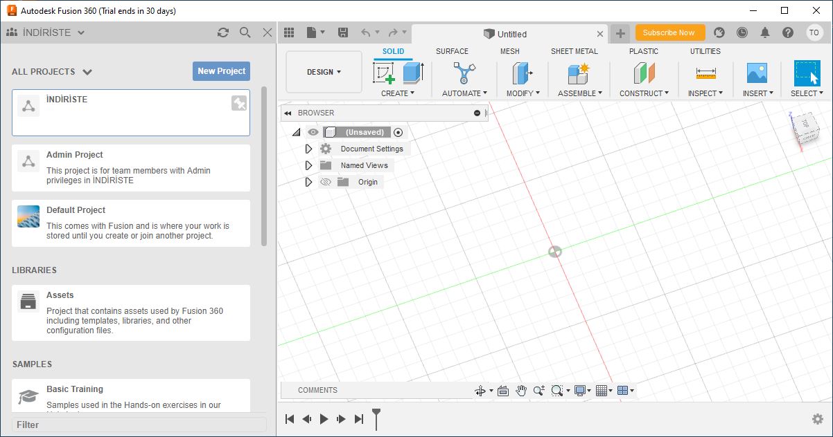The height and width of the screenshot is (437, 833).
Task: Click the New Component assemble icon
Action: pyautogui.click(x=578, y=73)
